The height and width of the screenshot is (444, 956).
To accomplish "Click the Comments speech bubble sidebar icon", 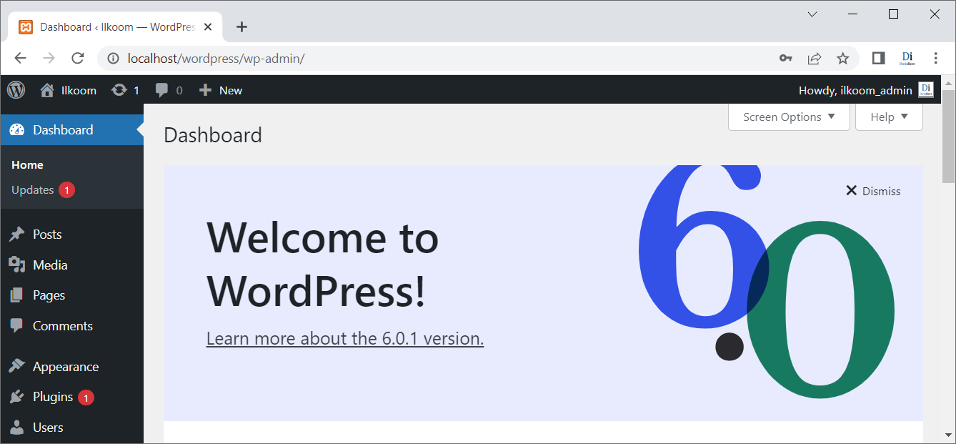I will (x=17, y=326).
